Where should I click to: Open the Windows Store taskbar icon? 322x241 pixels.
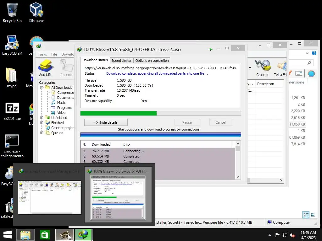tap(45, 235)
